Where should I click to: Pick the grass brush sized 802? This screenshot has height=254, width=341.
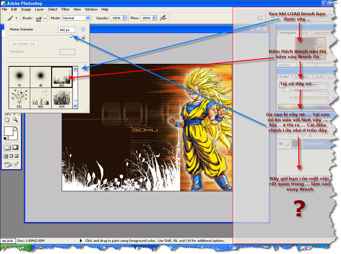coord(62,77)
